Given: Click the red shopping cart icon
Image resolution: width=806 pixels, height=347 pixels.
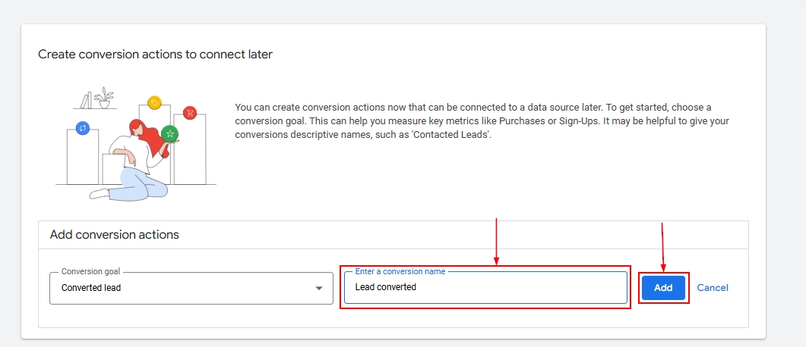Looking at the screenshot, I should coord(190,113).
